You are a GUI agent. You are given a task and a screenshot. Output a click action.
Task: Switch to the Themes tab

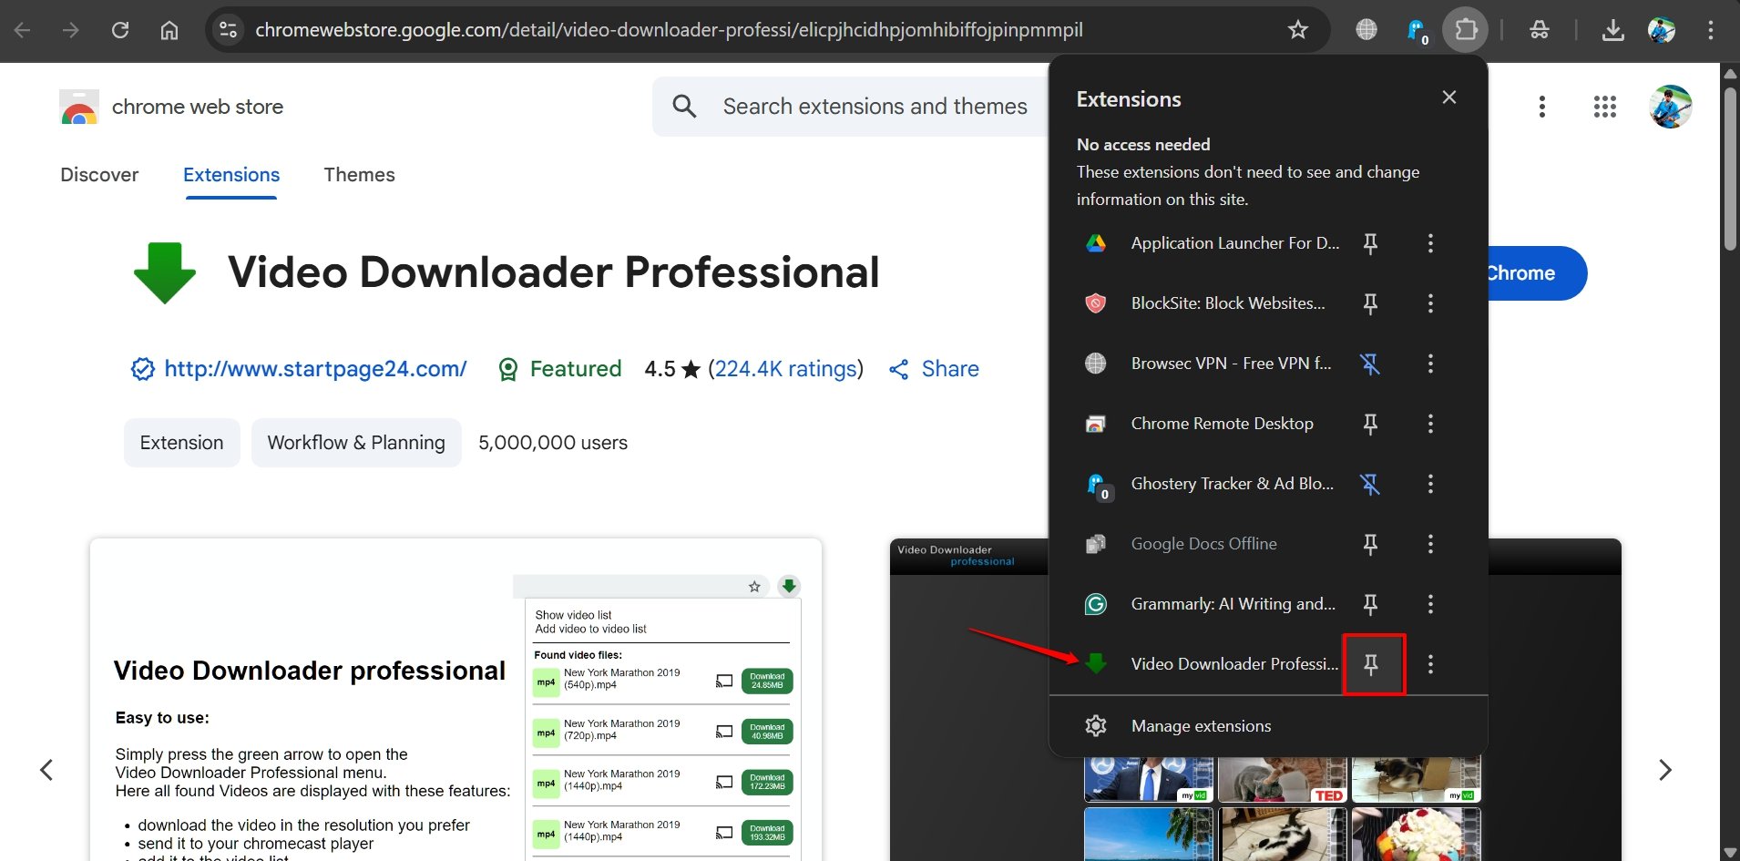pyautogui.click(x=359, y=175)
